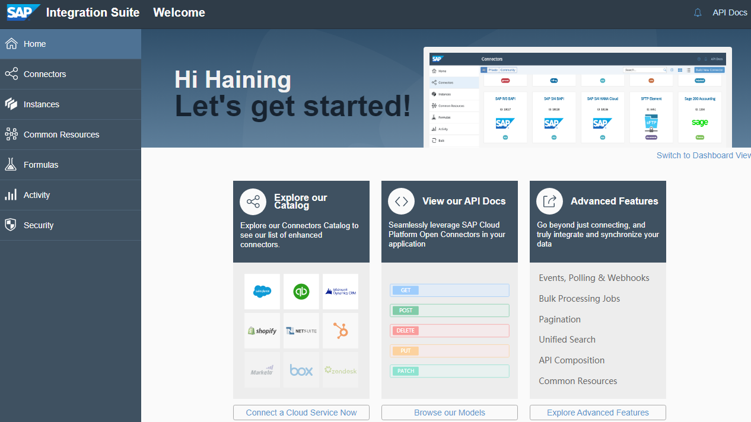The width and height of the screenshot is (751, 422).
Task: Select the Microsoft Dynamics CRM logo
Action: tap(341, 292)
